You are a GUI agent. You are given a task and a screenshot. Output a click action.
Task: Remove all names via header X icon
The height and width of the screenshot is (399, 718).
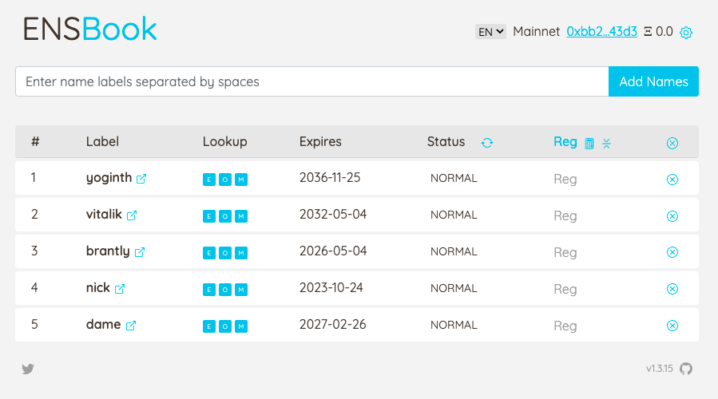pyautogui.click(x=672, y=143)
